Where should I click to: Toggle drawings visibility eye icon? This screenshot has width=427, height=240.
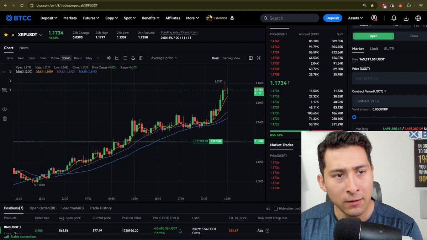tap(5, 109)
